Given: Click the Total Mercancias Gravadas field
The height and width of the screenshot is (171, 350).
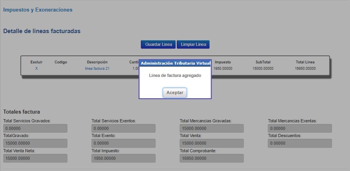Looking at the screenshot, I should coord(212,128).
